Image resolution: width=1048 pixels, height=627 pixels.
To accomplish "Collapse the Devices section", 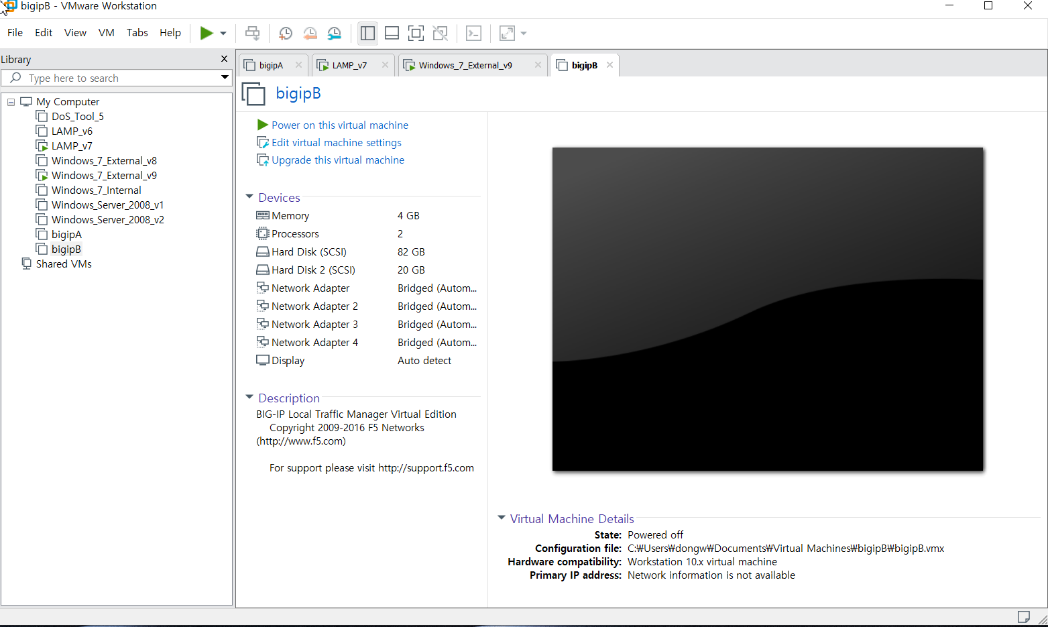I will 249,197.
